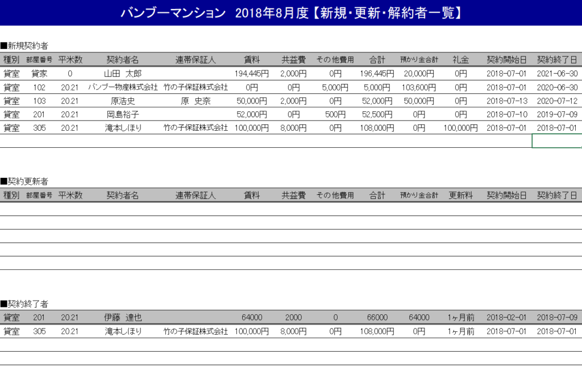
Task: Click common fee value 2000 in 伊藤 達也 row
Action: pos(293,317)
